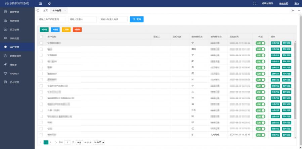This screenshot has width=302, height=149.
Task: Go to next page using pagination arrow
Action: (x=56, y=142)
